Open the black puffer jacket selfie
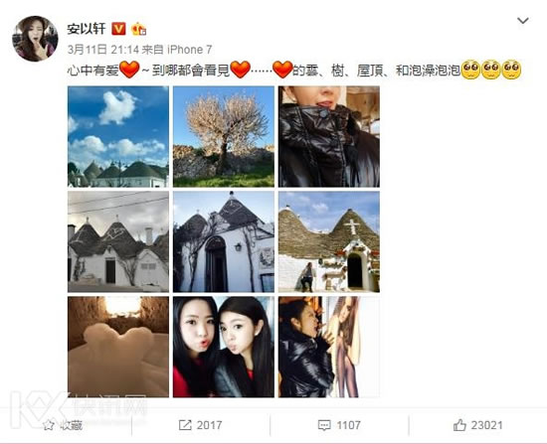Screen dimensions: 547x444 click(x=329, y=137)
